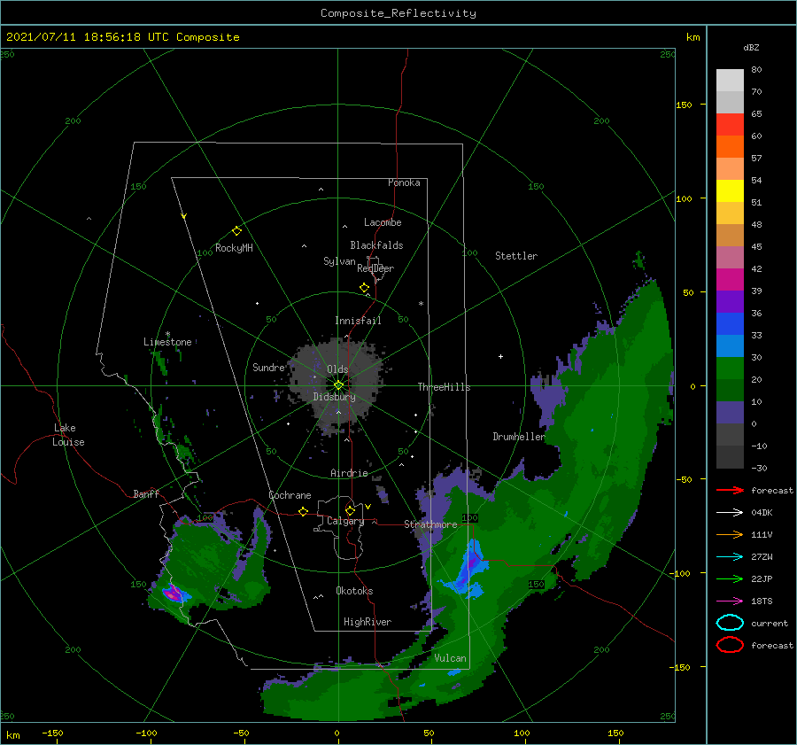Screen dimensions: 797x745
Task: Click the dBZ legend heading
Action: tap(751, 47)
